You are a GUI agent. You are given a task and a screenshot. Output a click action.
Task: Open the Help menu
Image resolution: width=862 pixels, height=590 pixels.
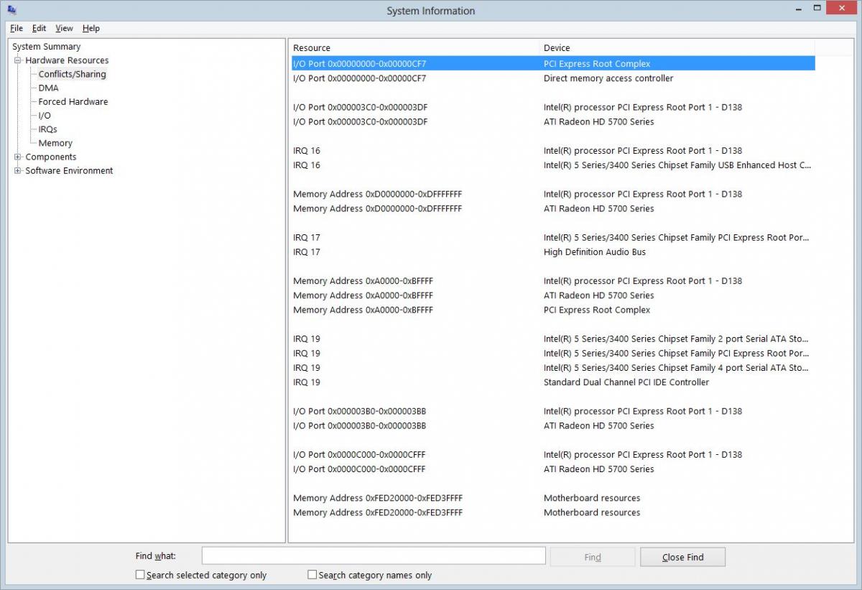pos(91,28)
